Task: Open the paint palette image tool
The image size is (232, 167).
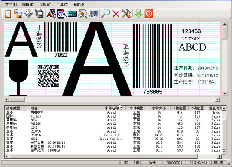Action: point(82,14)
